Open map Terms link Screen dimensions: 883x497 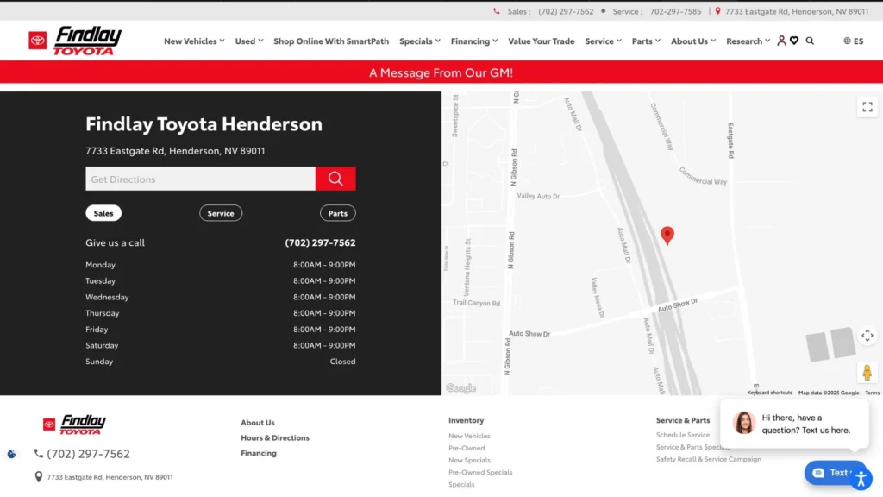(872, 393)
